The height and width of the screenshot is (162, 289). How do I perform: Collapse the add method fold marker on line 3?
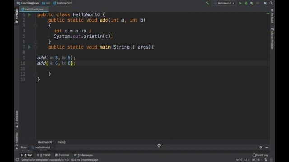click(x=36, y=26)
